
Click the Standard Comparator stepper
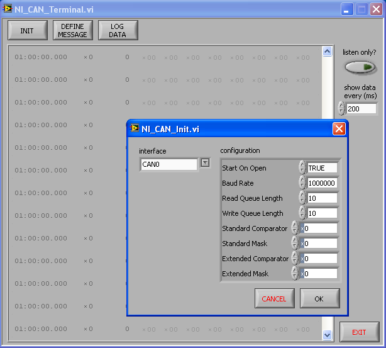coord(295,228)
